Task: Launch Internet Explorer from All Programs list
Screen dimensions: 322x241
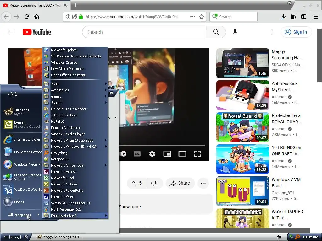Action: point(75,115)
